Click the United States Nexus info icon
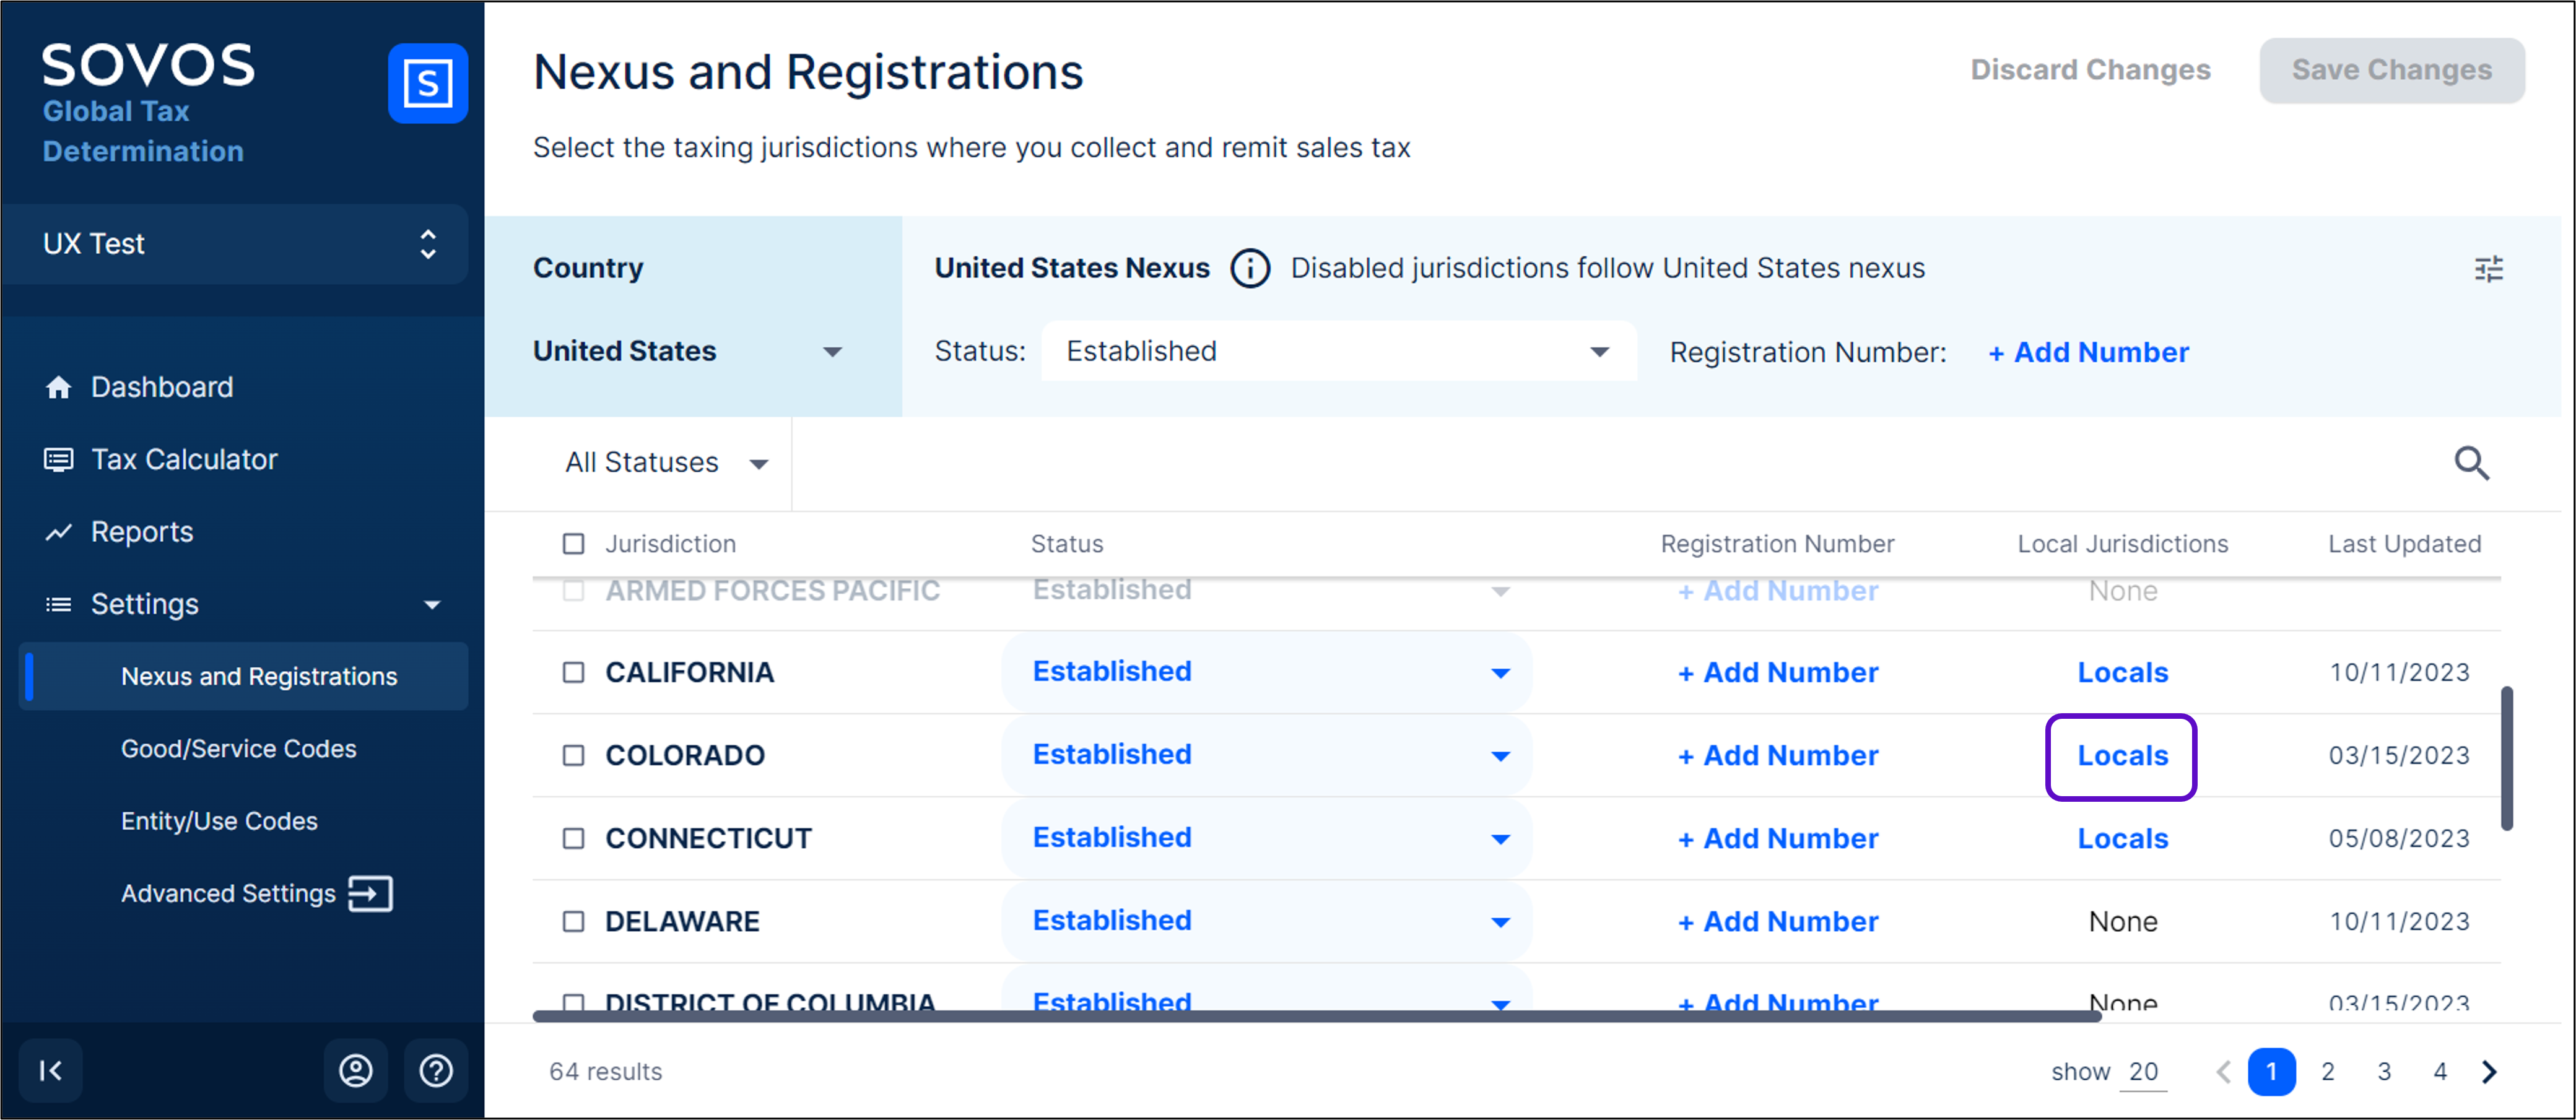 click(x=1249, y=268)
